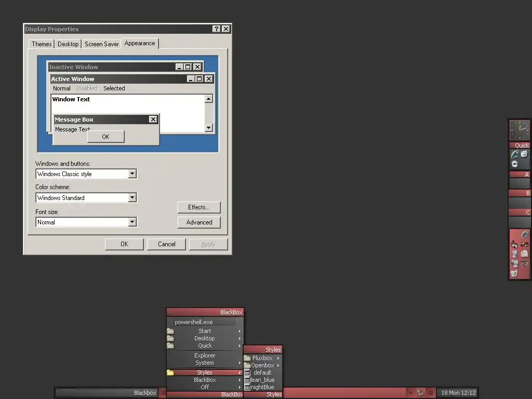
Task: Expand the System submenu arrow
Action: pyautogui.click(x=240, y=363)
